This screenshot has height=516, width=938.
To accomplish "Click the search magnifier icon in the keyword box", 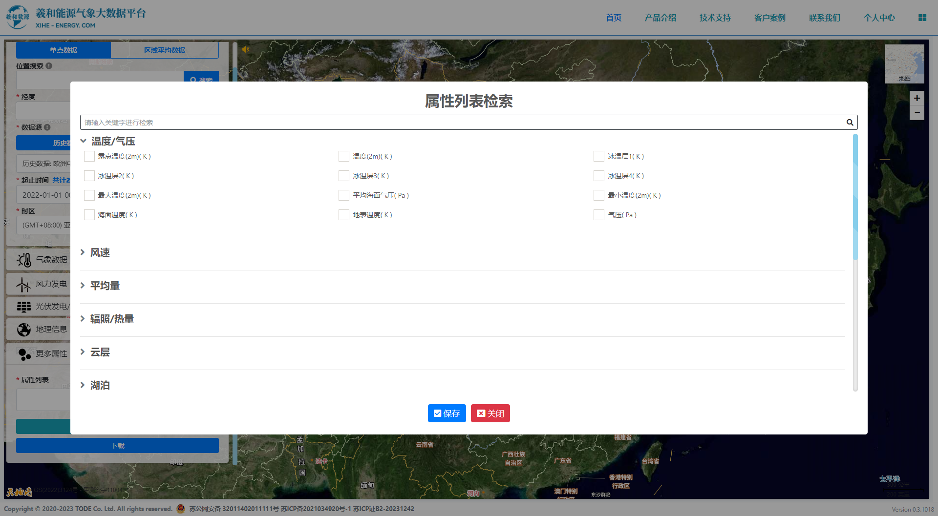I will pyautogui.click(x=850, y=123).
